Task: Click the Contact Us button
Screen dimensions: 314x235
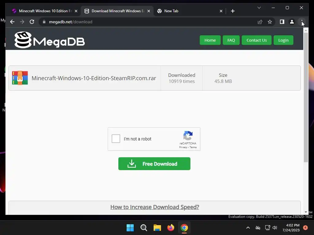Action: (x=257, y=40)
